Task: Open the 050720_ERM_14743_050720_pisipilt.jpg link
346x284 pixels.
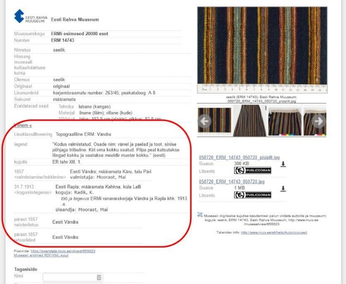Action: coord(238,157)
